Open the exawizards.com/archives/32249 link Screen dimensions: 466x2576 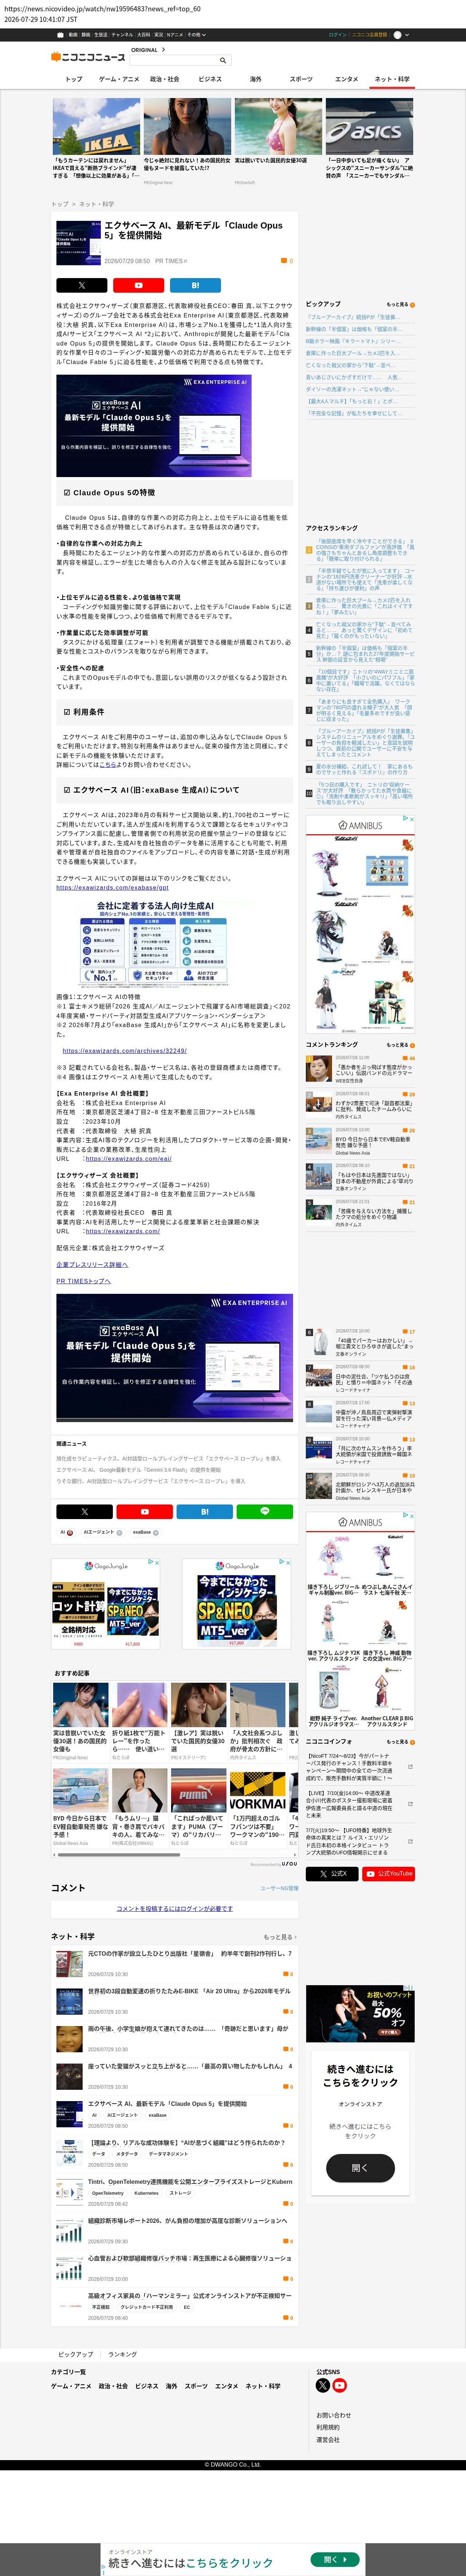click(x=125, y=1051)
